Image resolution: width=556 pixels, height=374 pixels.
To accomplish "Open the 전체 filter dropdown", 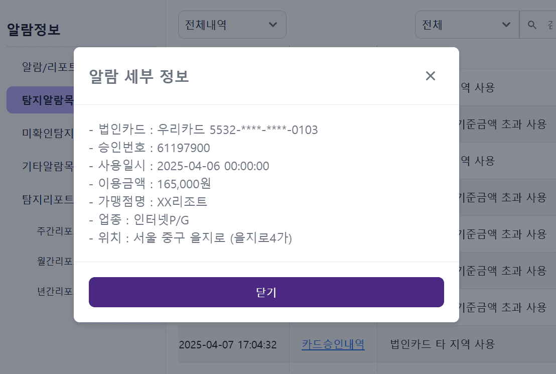I will (x=467, y=24).
